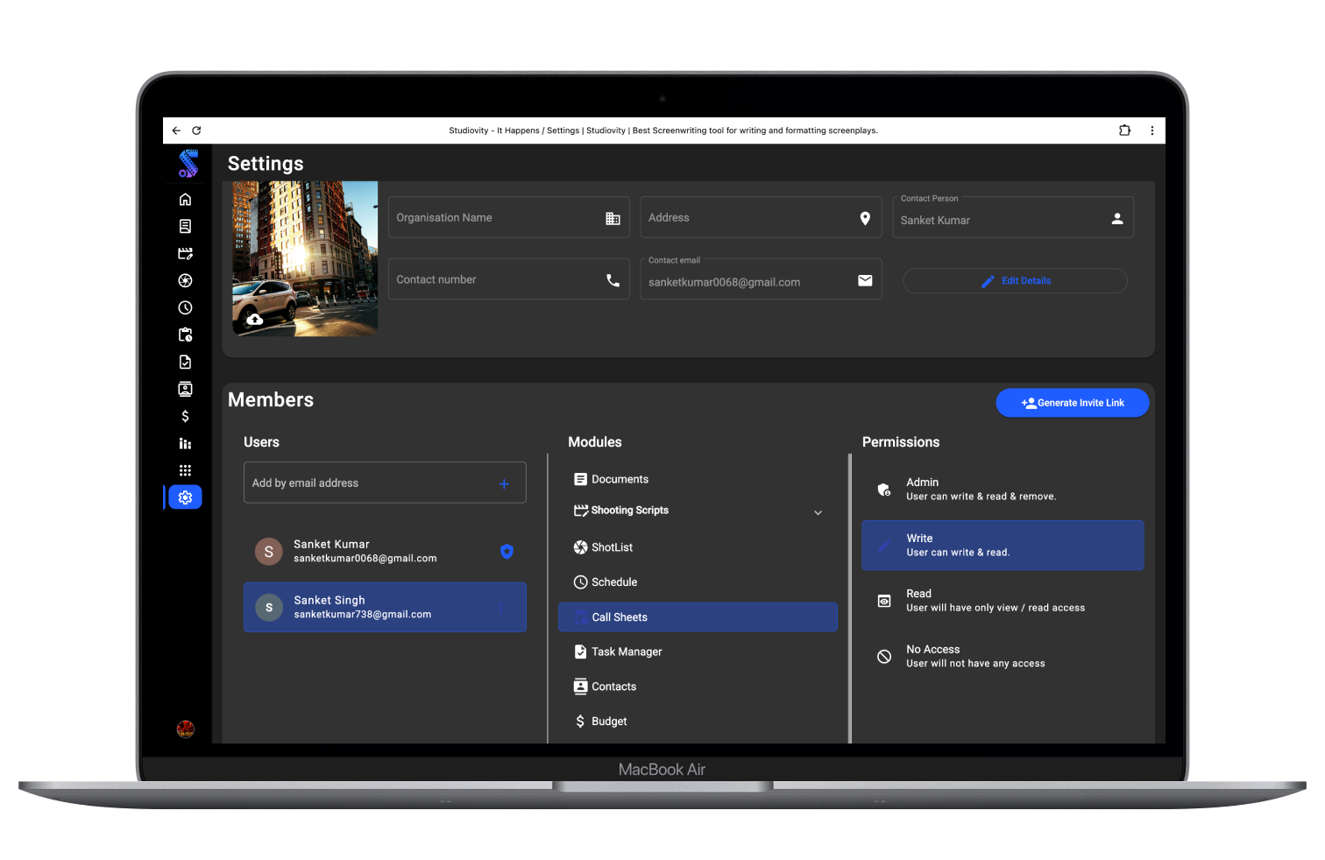Open Shooting Scripts clapperboard icon in sidebar

pyautogui.click(x=185, y=254)
